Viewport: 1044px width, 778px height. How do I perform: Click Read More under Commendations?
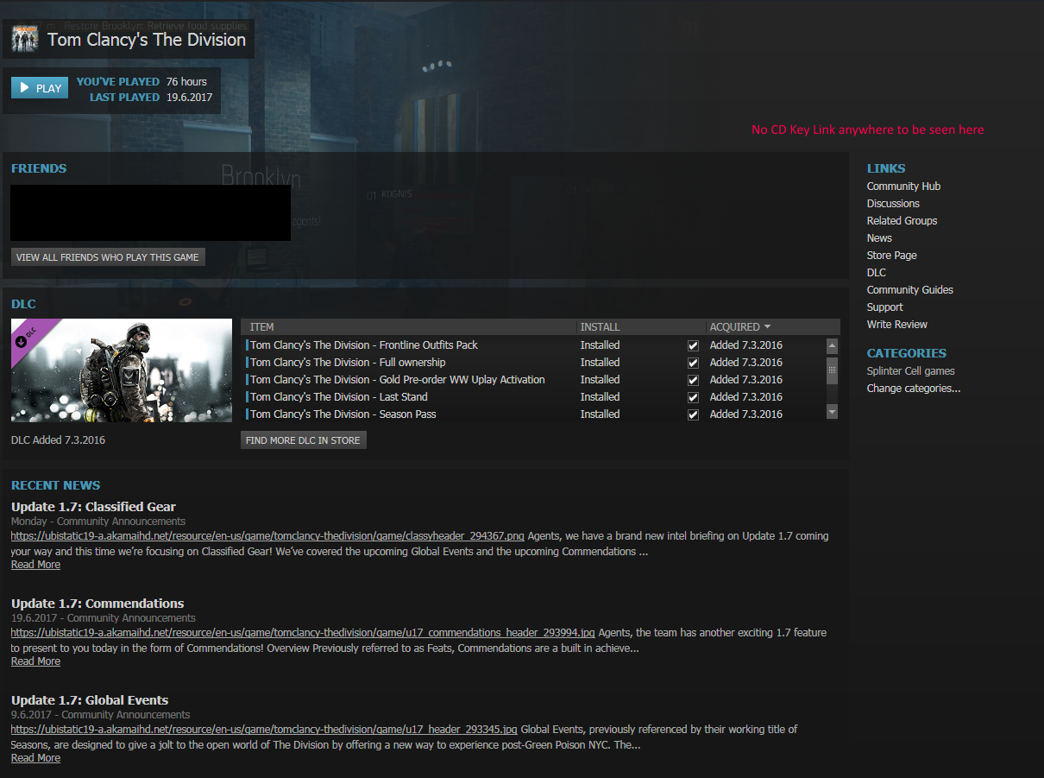pos(35,661)
